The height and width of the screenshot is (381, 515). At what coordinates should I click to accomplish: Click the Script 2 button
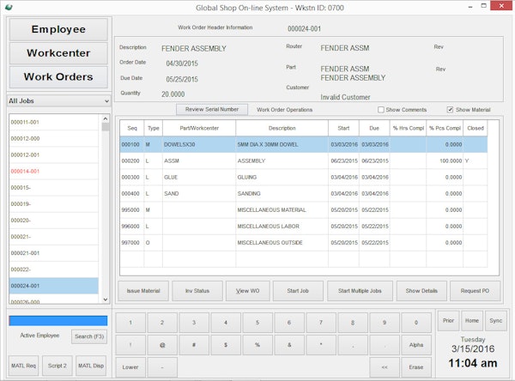click(x=58, y=366)
